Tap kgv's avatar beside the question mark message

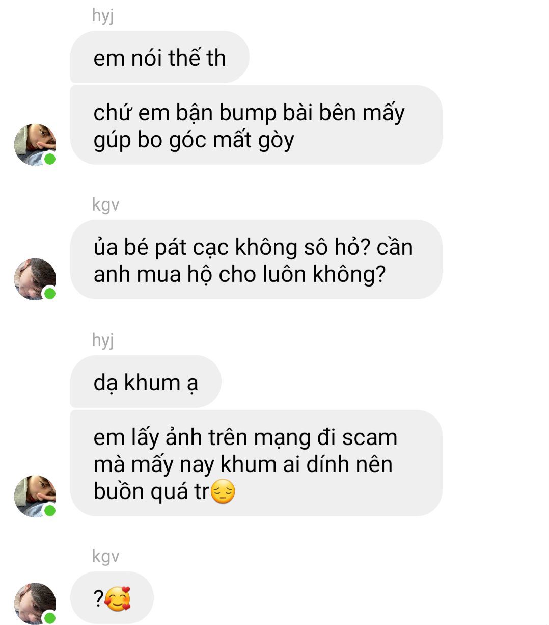pyautogui.click(x=35, y=604)
